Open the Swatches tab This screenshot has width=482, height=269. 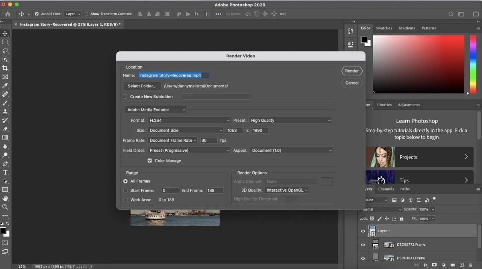point(384,28)
